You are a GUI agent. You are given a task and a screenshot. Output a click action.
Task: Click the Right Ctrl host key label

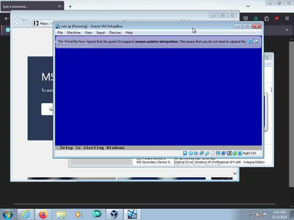tap(249, 153)
